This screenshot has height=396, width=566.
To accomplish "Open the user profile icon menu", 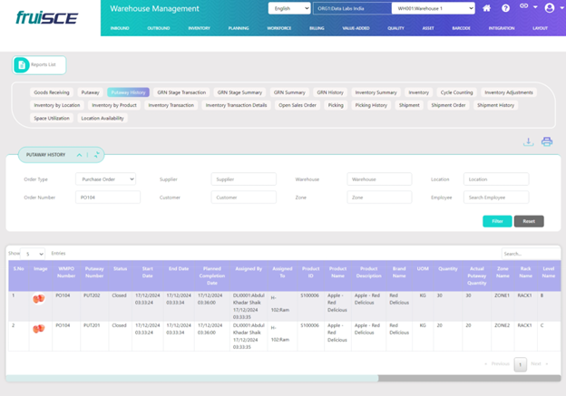I will click(549, 8).
